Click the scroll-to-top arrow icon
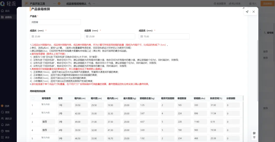Screen dimensions: 275x142 (254, 138)
